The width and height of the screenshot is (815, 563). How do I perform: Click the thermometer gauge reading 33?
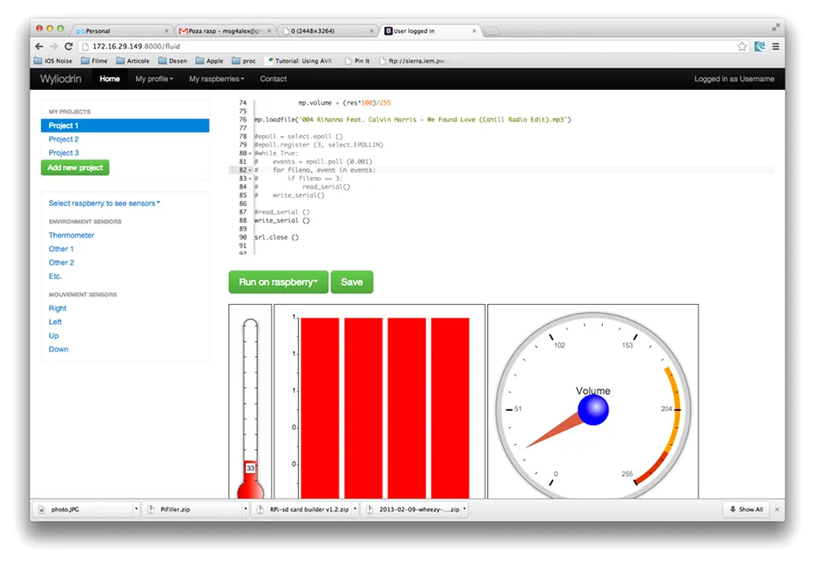[250, 468]
